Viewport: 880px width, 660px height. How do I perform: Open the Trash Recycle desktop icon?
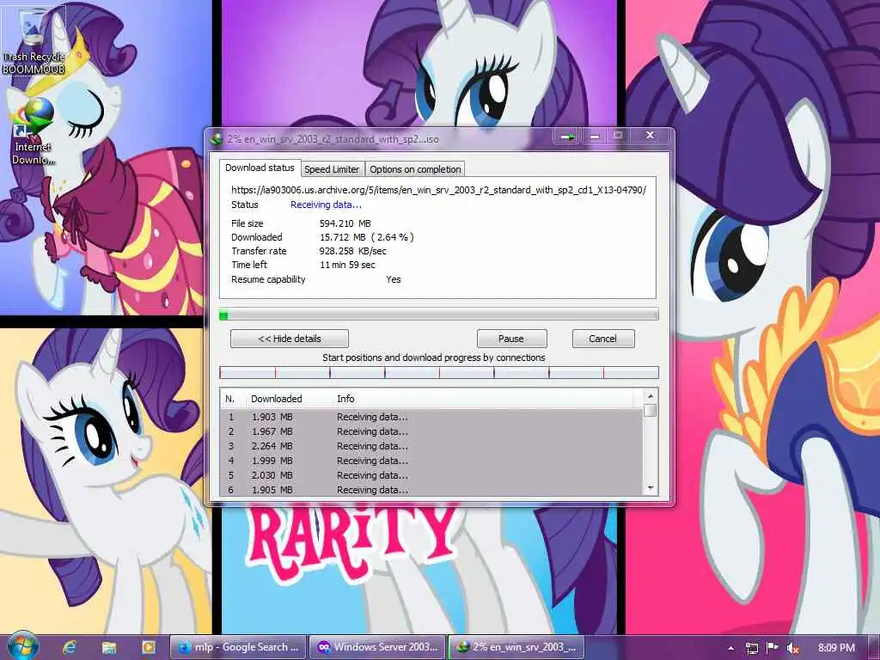tap(34, 40)
